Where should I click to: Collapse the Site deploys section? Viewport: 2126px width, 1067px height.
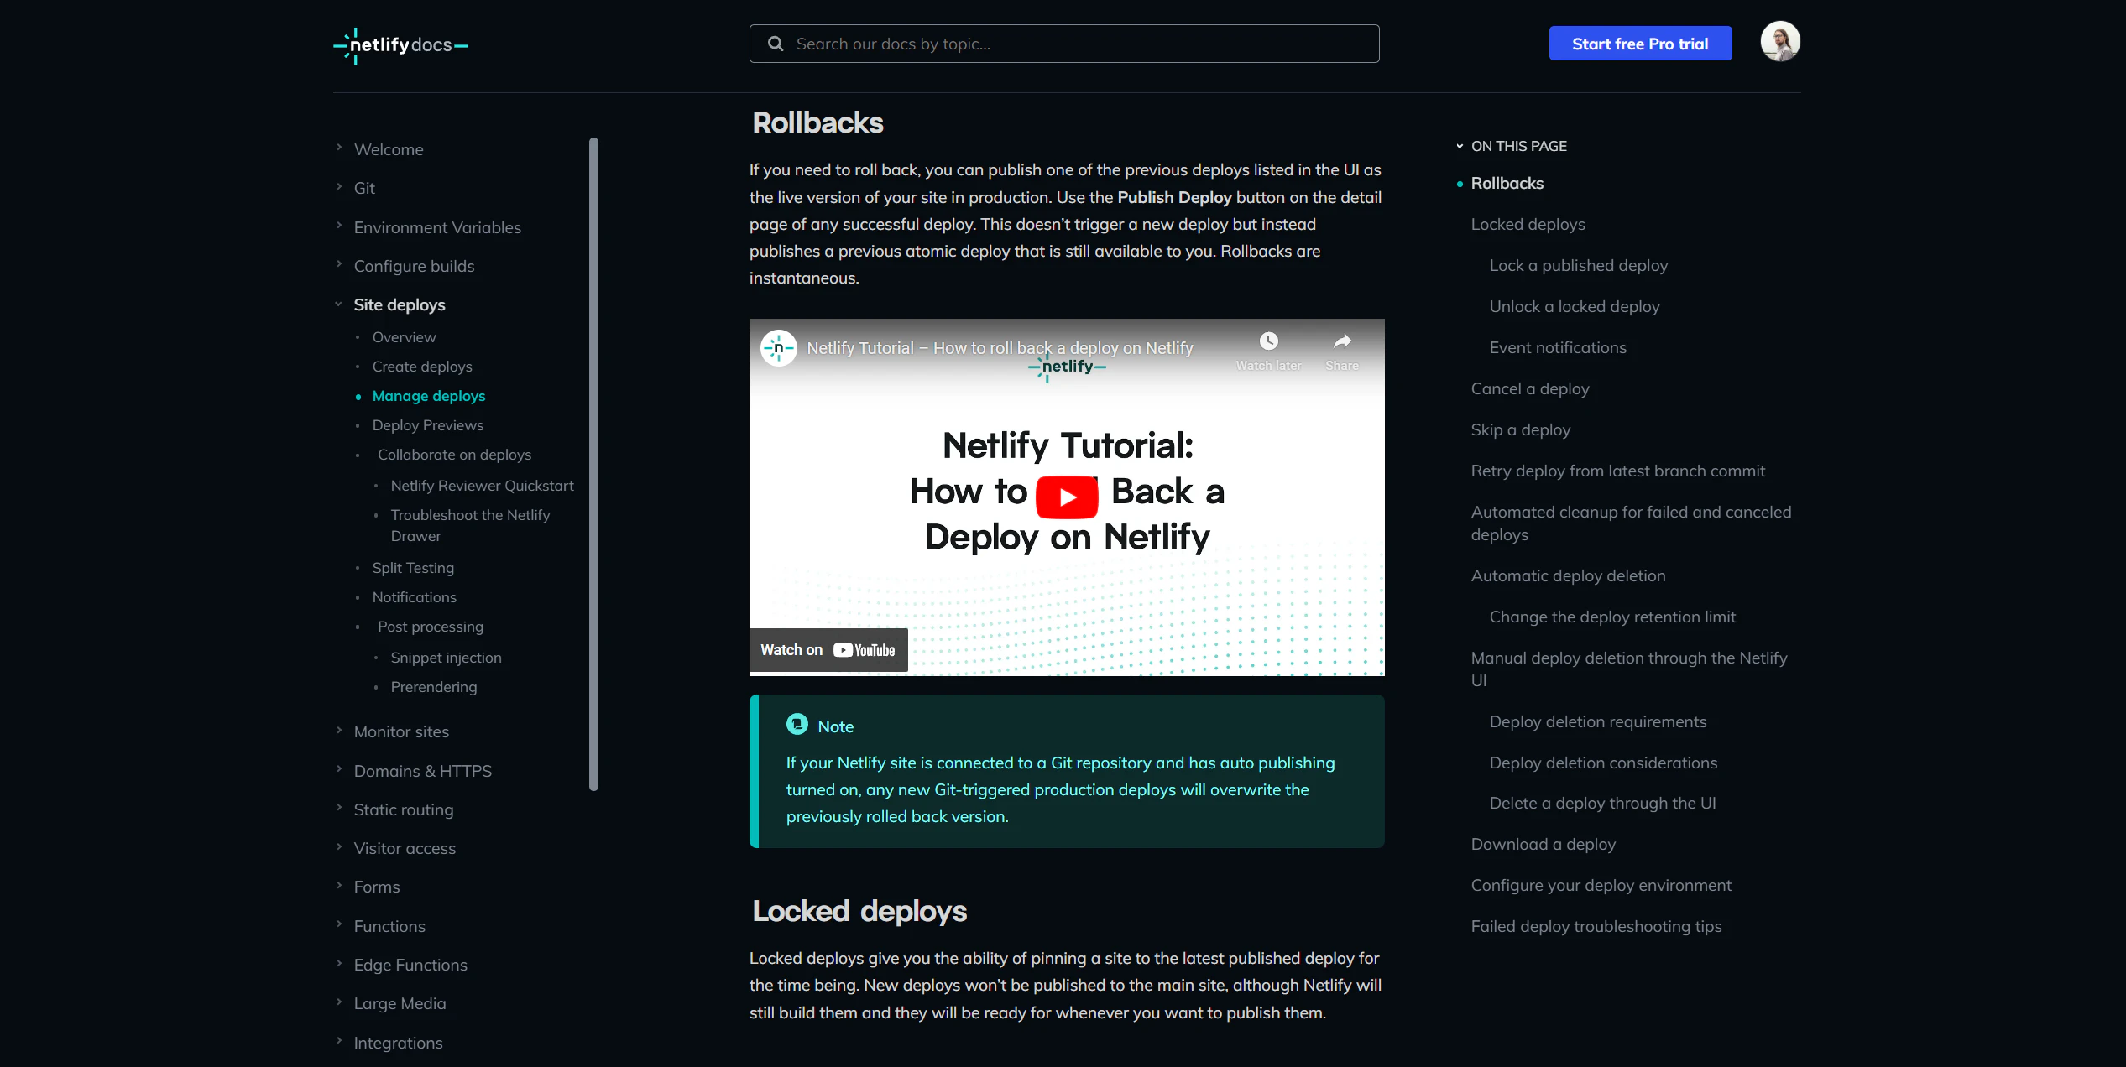pyautogui.click(x=339, y=304)
